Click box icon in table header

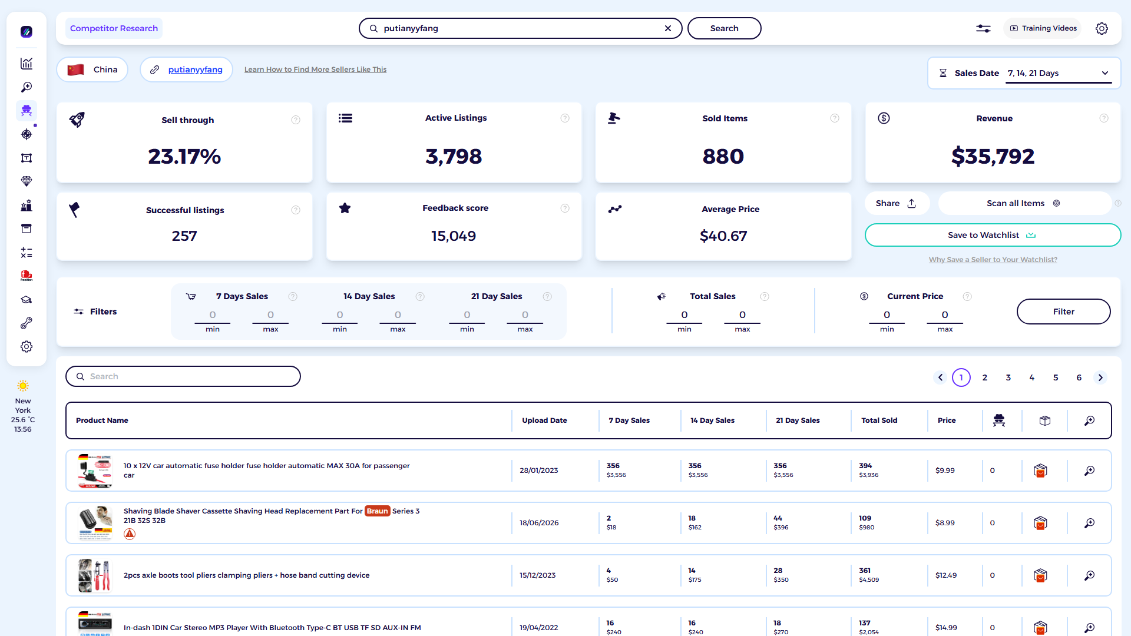1045,420
